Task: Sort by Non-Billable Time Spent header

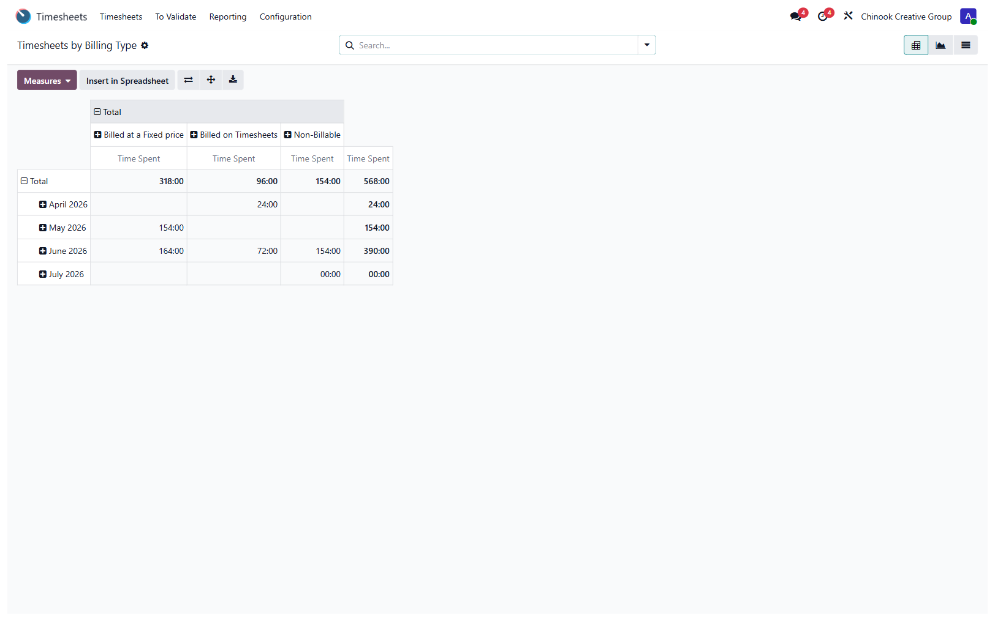Action: (312, 158)
